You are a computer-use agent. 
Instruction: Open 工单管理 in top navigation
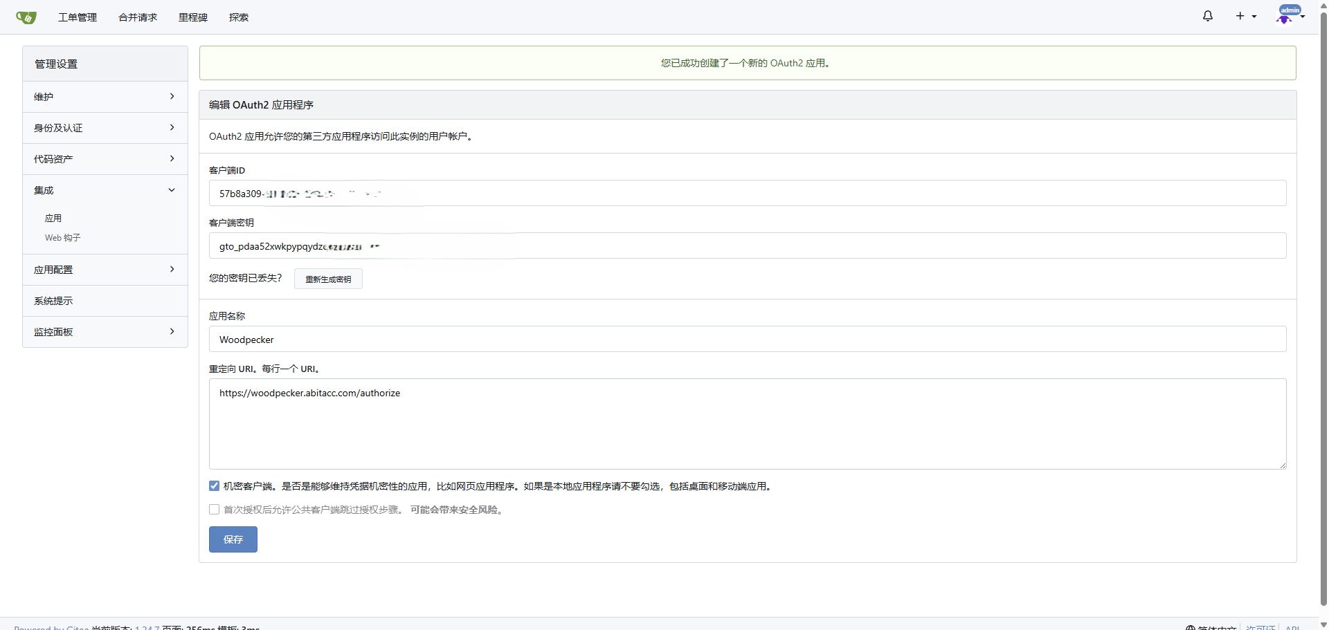pyautogui.click(x=78, y=17)
